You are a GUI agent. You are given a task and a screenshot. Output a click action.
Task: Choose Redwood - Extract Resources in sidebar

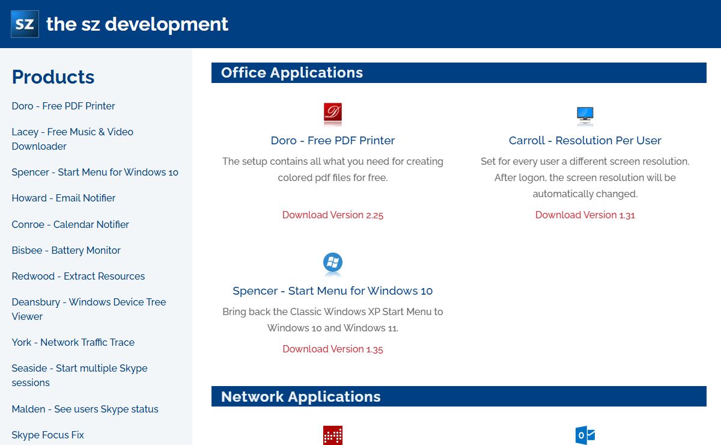[x=78, y=276]
